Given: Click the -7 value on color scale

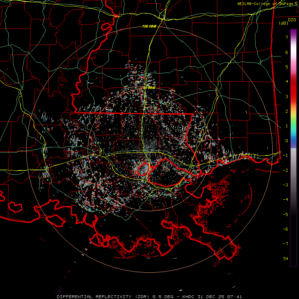Looking at the screenshot, I should (285, 244).
